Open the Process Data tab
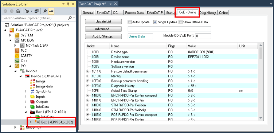274x133 pixels. (x=134, y=13)
